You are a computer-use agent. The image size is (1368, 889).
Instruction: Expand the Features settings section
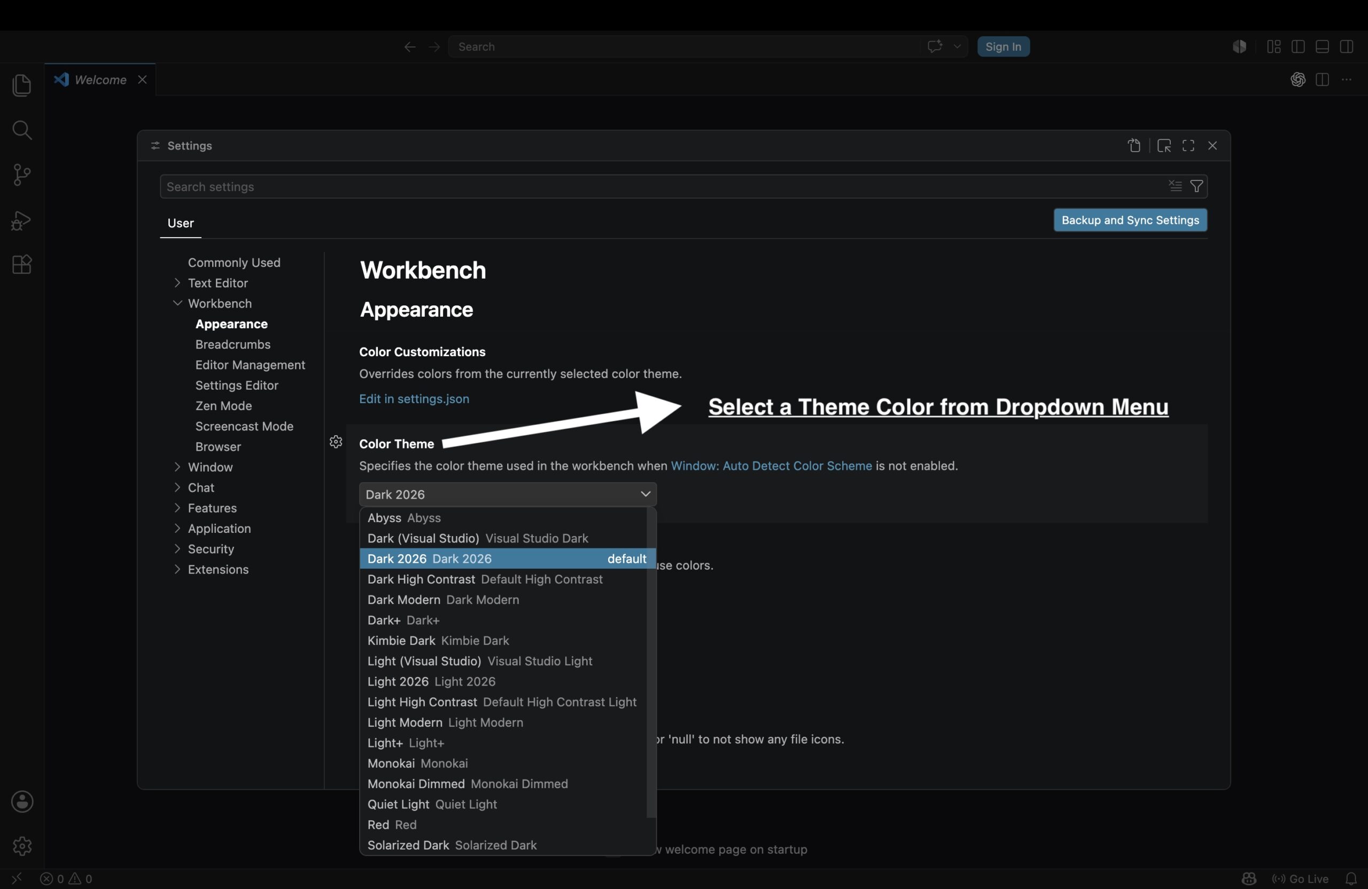click(x=177, y=508)
